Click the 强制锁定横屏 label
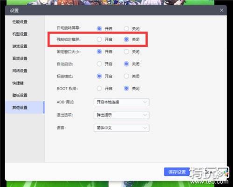This screenshot has height=187, width=233. [x=69, y=39]
